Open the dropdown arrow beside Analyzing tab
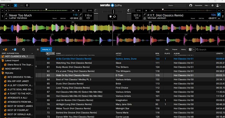This screenshot has width=225, height=118. click(54, 49)
